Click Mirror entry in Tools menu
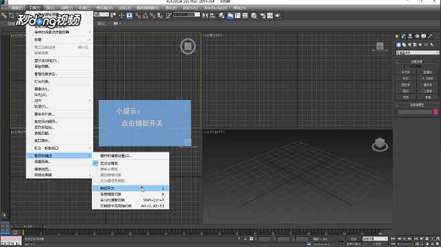 (59, 89)
